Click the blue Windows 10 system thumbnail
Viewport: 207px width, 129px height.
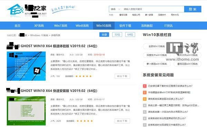tap(26, 66)
